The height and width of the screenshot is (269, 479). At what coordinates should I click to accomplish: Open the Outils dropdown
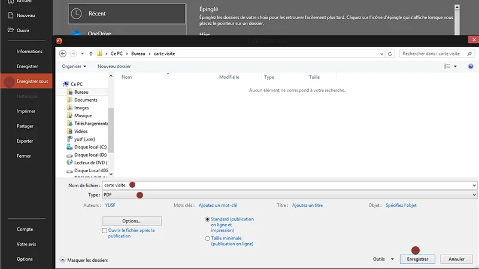click(383, 259)
